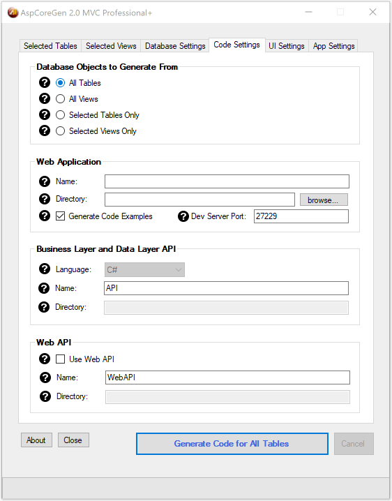Switch to Selected Tables tab

point(50,46)
